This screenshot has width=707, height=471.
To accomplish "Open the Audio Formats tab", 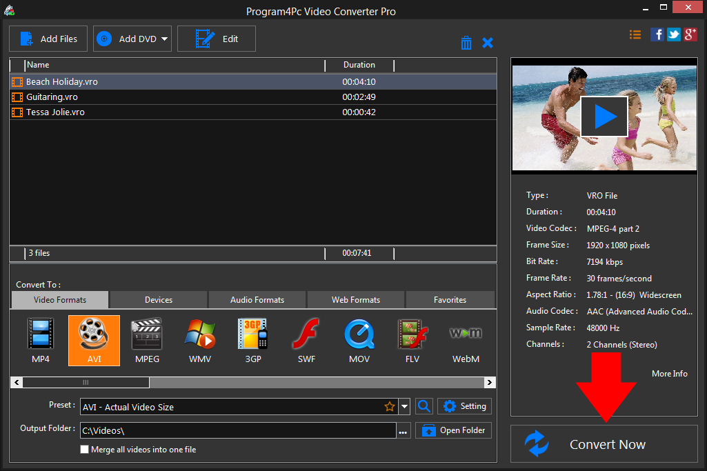I will (257, 300).
